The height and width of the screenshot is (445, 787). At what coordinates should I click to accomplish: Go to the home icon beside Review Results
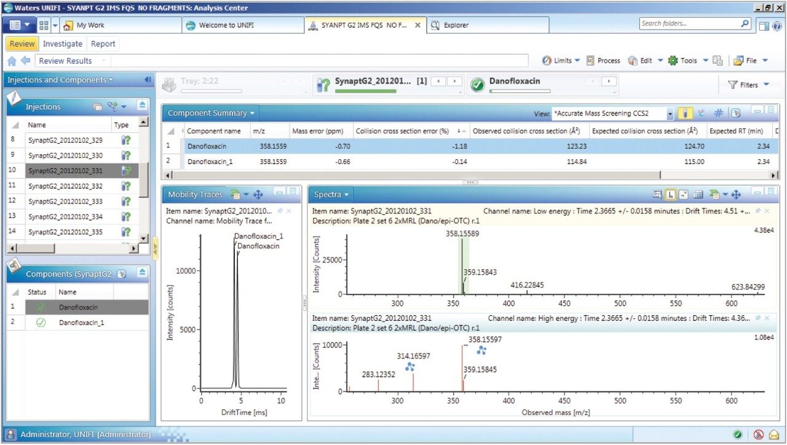(12, 61)
